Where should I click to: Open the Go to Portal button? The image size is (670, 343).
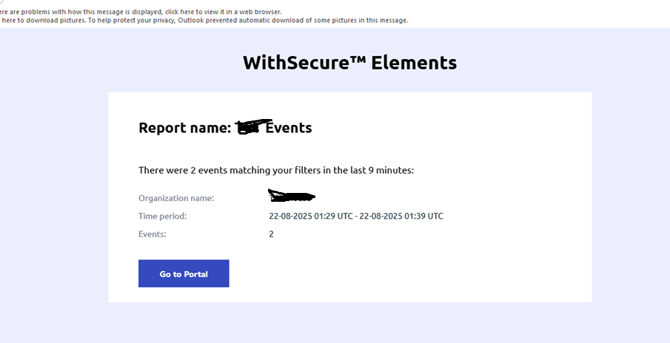[x=184, y=274]
